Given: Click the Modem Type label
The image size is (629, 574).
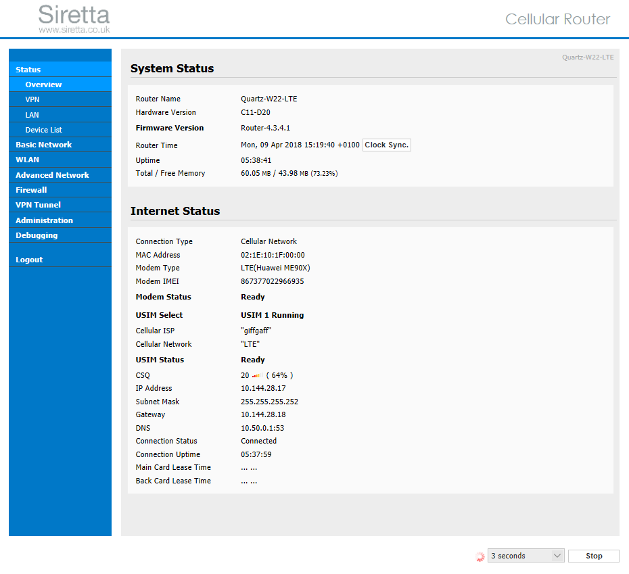Looking at the screenshot, I should (158, 268).
